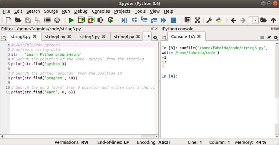Open the file list browser icon
Screen dimensions: 279x145
[x=47, y=20]
